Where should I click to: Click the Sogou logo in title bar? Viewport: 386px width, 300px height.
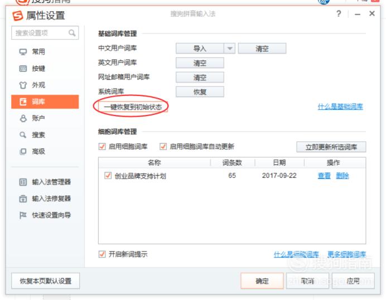click(17, 16)
